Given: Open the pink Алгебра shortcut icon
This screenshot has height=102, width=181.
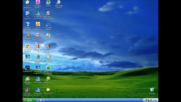Looking at the screenshot, I should (x=38, y=2).
